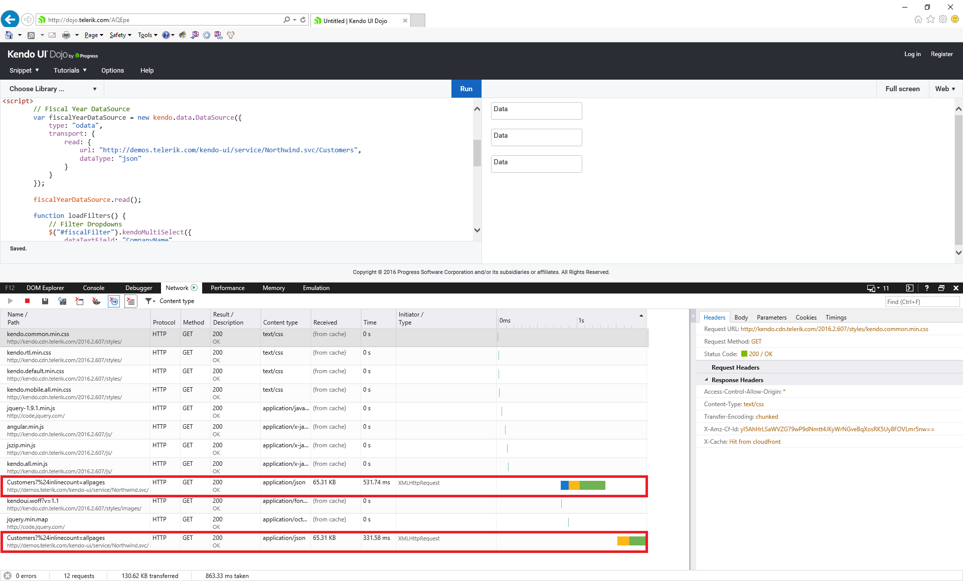Click the DevTools help question icon
963x581 pixels.
pyautogui.click(x=926, y=288)
